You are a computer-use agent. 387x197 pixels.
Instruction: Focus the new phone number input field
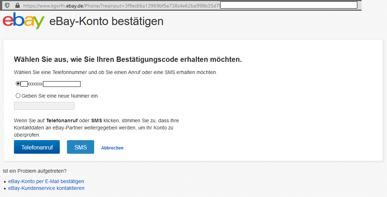(44, 106)
